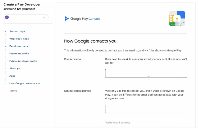Focus the Contact email address field
The width and height of the screenshot is (198, 130).
(146, 109)
